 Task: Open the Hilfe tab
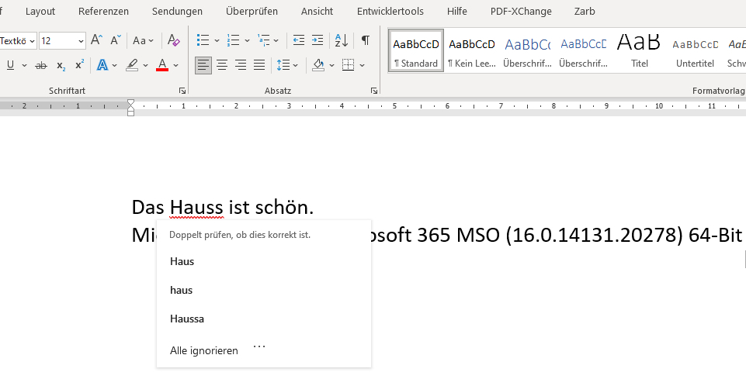click(456, 12)
